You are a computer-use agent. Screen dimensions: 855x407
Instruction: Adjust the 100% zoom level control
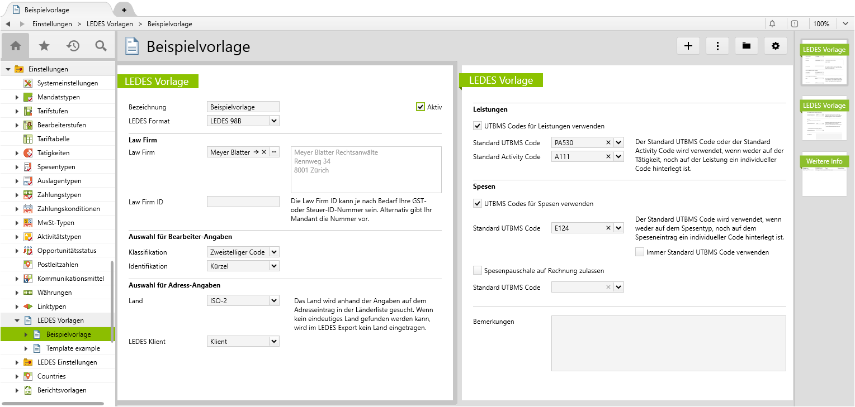[x=822, y=23]
